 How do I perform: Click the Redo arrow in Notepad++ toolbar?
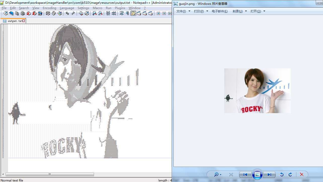click(73, 13)
